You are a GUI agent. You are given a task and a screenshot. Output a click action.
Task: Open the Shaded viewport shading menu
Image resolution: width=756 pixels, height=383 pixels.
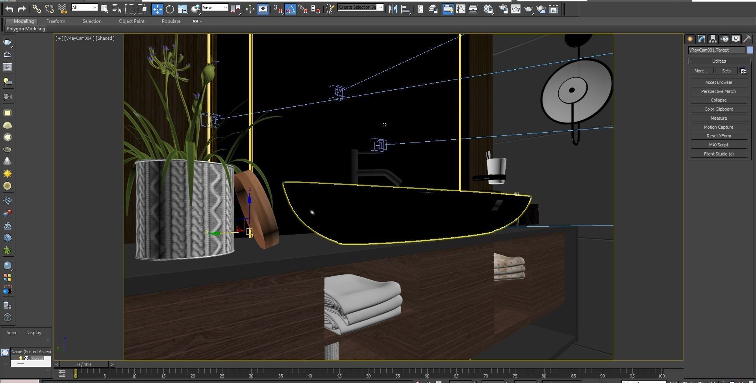coord(105,38)
